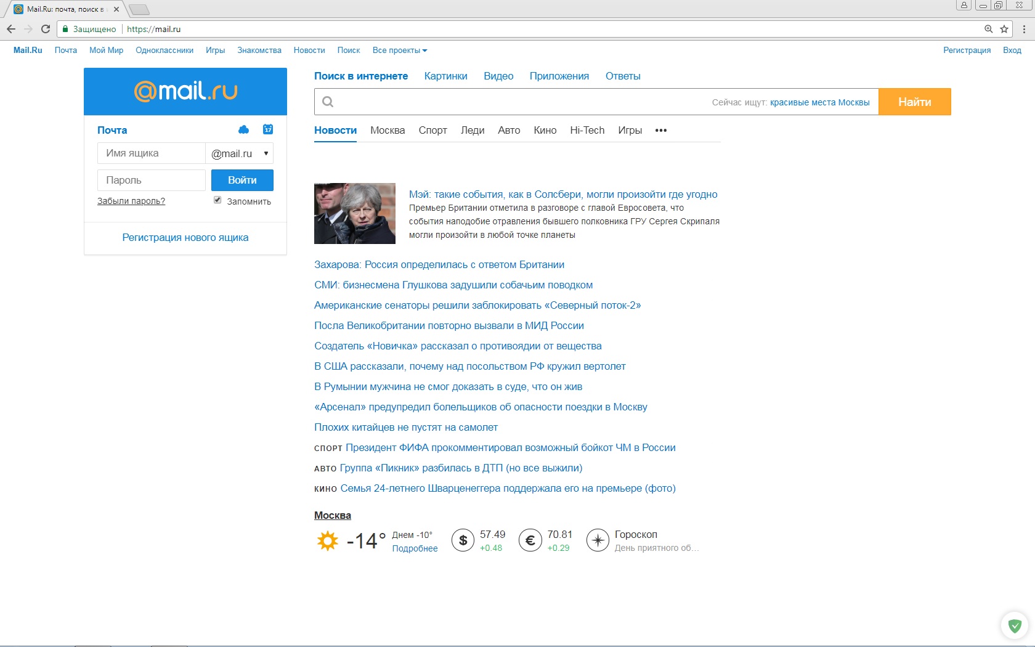Reload the page with browser refresh icon
The image size is (1035, 647).
point(46,29)
